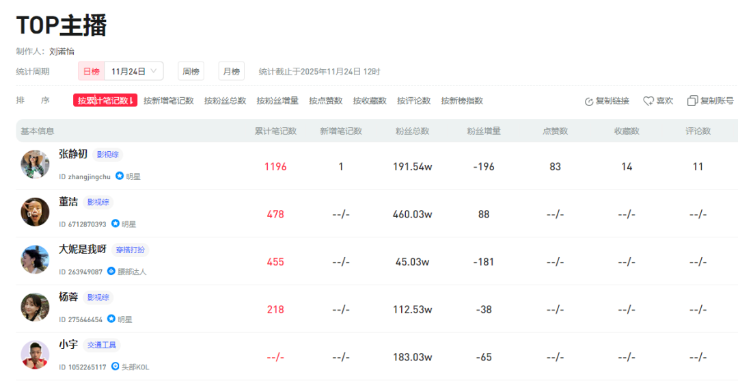Sort the list by 按粉丝总数
Viewport: 738px width, 381px height.
(x=225, y=101)
